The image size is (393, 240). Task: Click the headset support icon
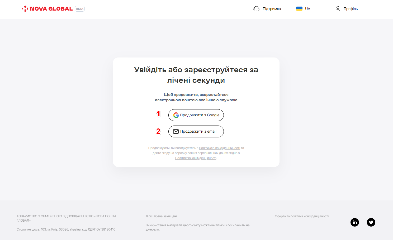(256, 9)
